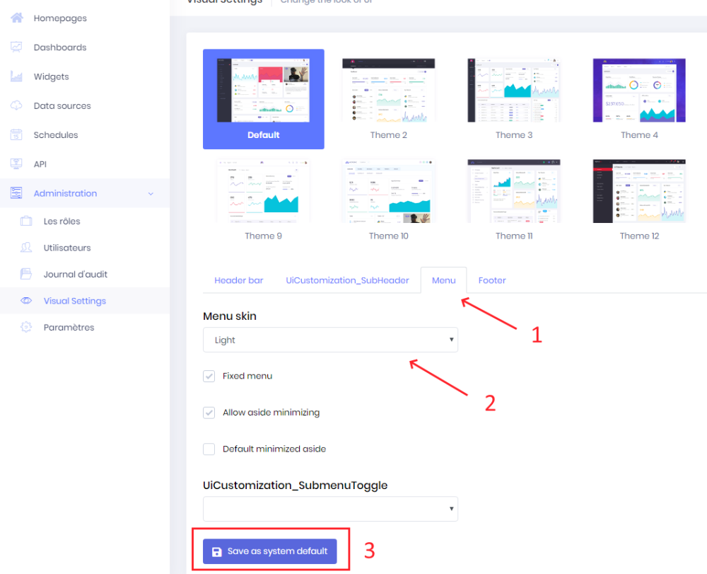Open Journal d'audit submenu item

pos(76,275)
